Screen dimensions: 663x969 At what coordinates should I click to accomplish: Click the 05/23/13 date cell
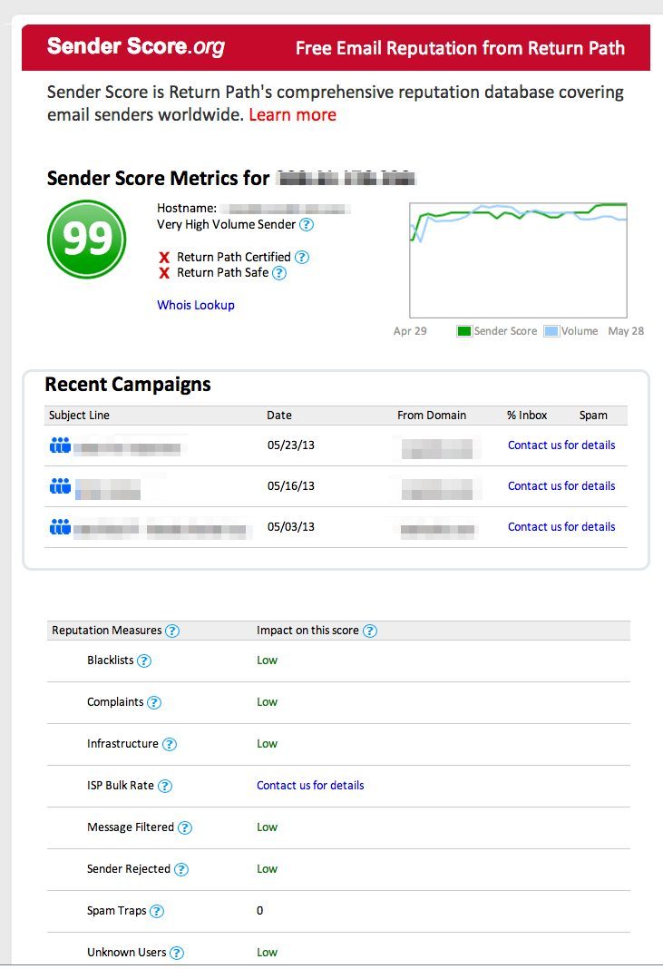291,445
